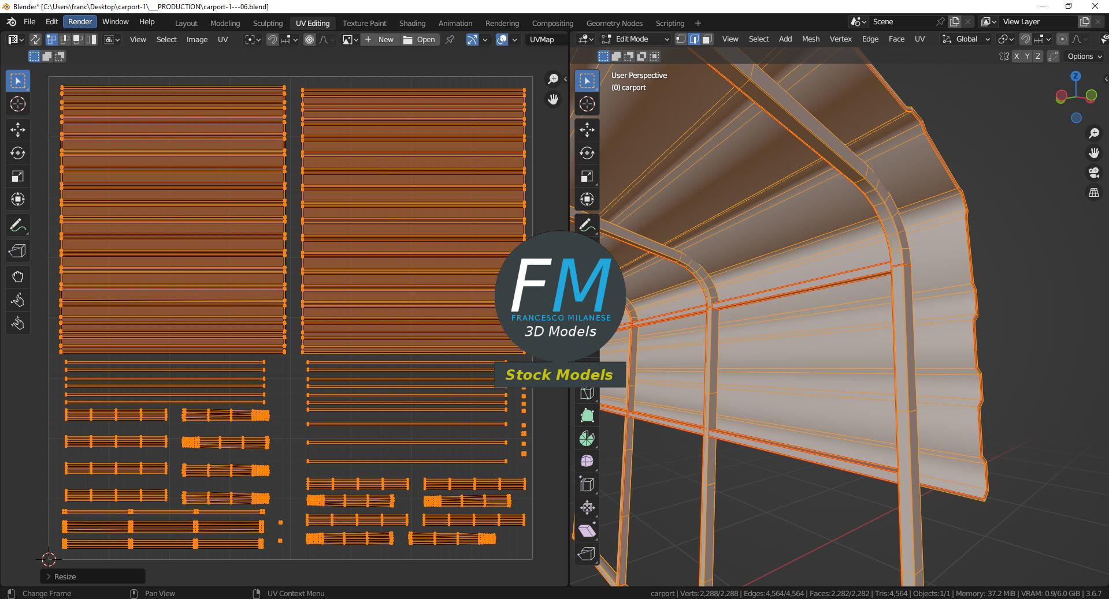The height and width of the screenshot is (599, 1109).
Task: Click the 3D viewport pan hand gizmo
Action: [1093, 153]
